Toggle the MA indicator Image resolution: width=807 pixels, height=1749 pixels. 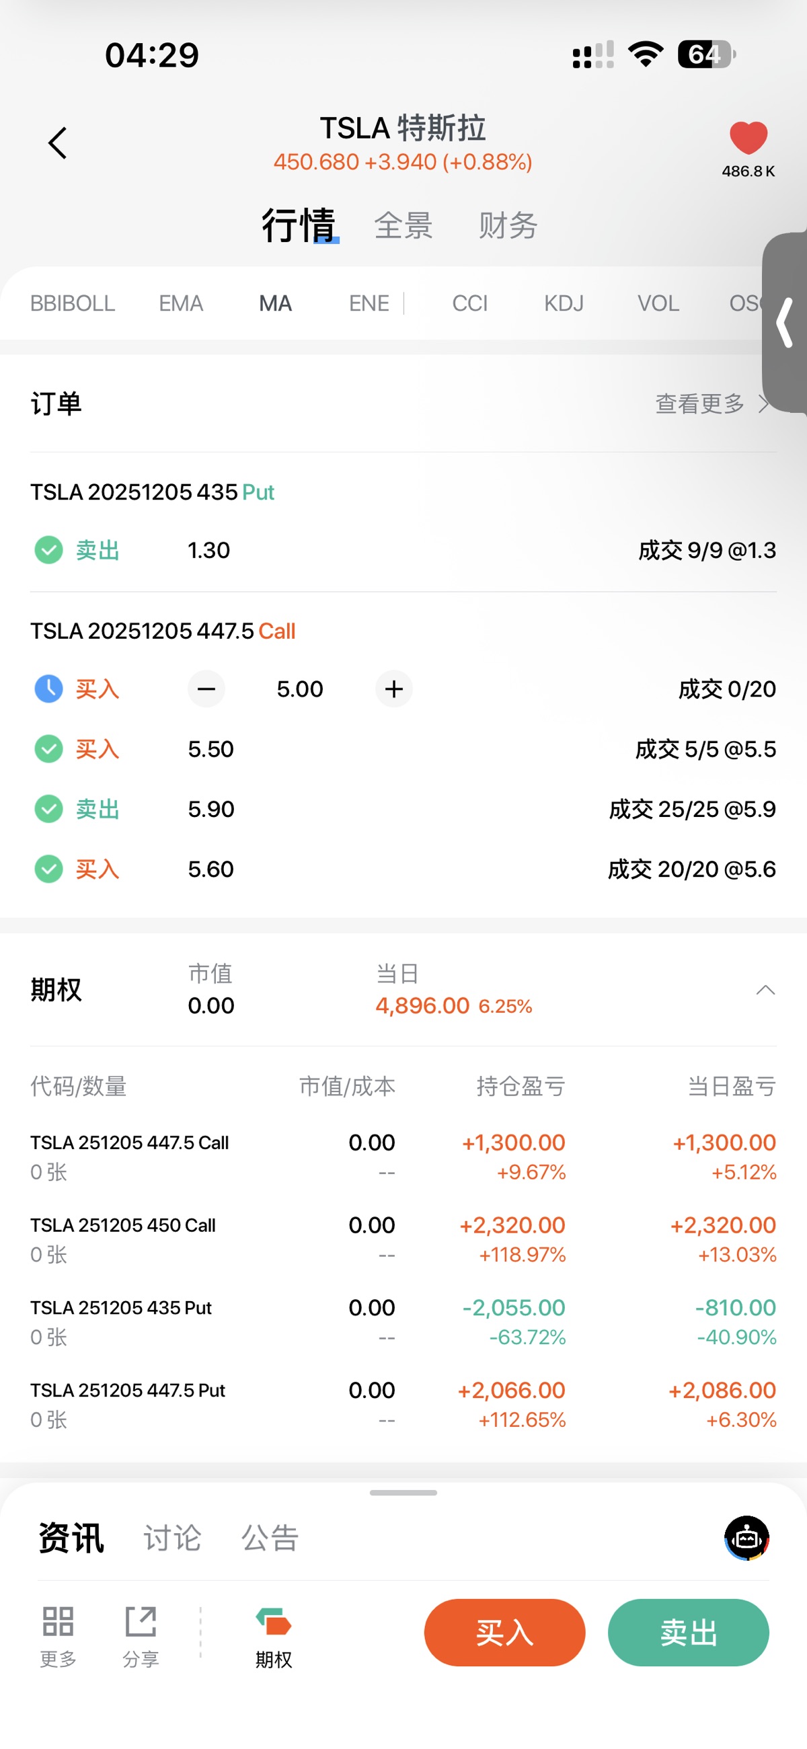click(x=275, y=303)
